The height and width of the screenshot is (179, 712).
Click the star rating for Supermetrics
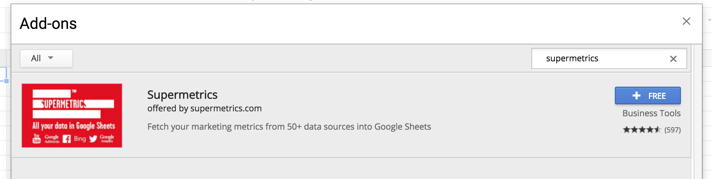pos(642,130)
